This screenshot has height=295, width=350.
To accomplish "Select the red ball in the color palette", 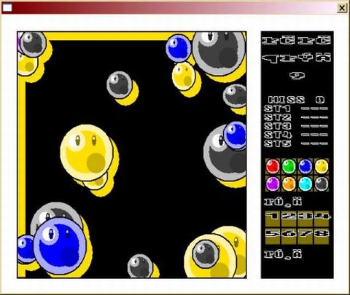I will point(273,166).
